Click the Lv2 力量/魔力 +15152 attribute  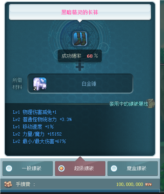coord(37,134)
